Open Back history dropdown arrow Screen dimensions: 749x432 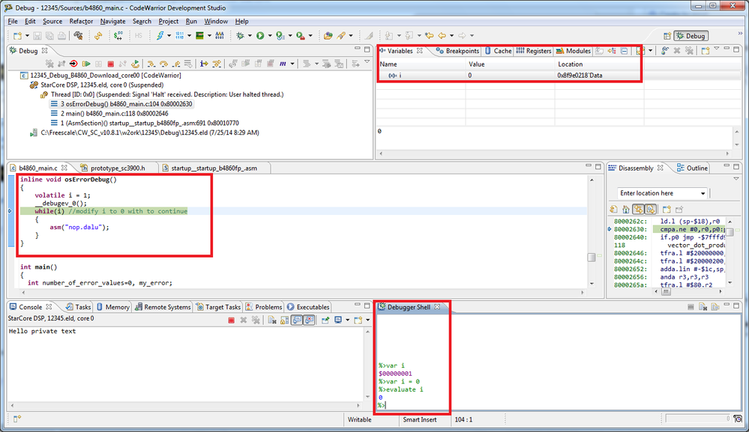click(451, 36)
